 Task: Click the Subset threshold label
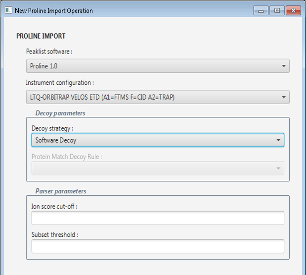[x=54, y=234]
